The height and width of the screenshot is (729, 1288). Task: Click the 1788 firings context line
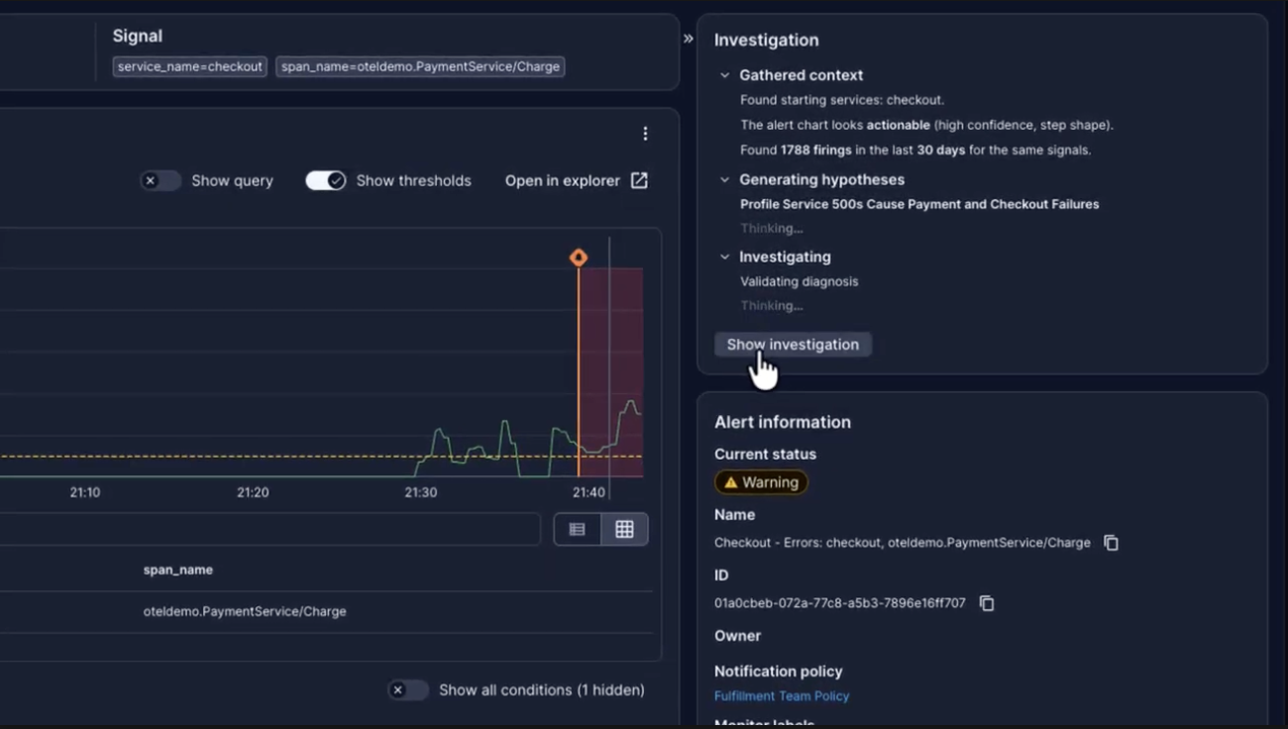(915, 151)
